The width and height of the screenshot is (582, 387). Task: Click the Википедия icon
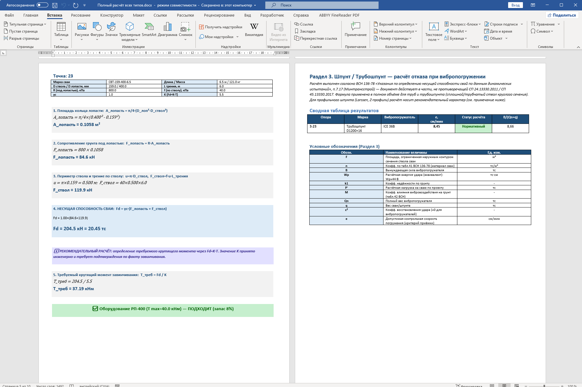[x=254, y=27]
